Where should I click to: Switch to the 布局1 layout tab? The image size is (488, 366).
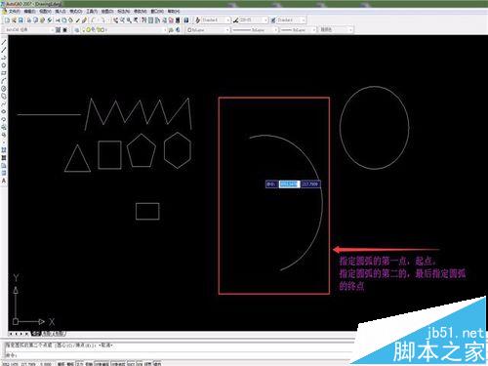[x=48, y=334]
